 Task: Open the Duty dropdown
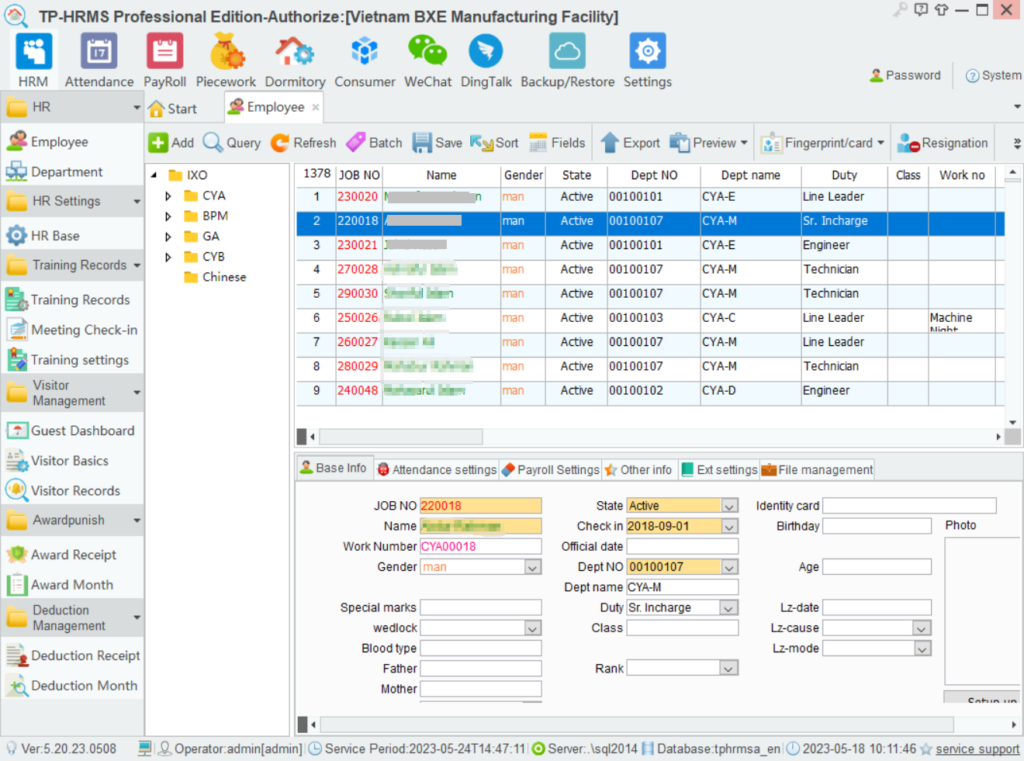pyautogui.click(x=729, y=607)
